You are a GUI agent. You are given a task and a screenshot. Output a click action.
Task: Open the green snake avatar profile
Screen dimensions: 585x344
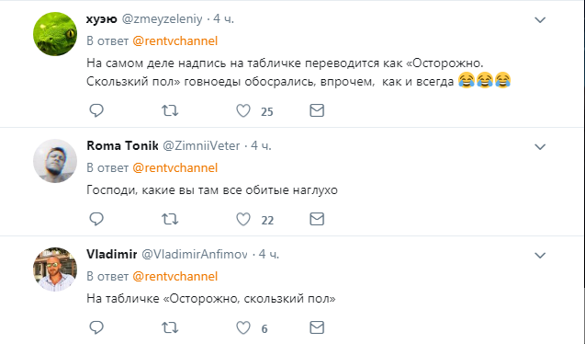55,34
